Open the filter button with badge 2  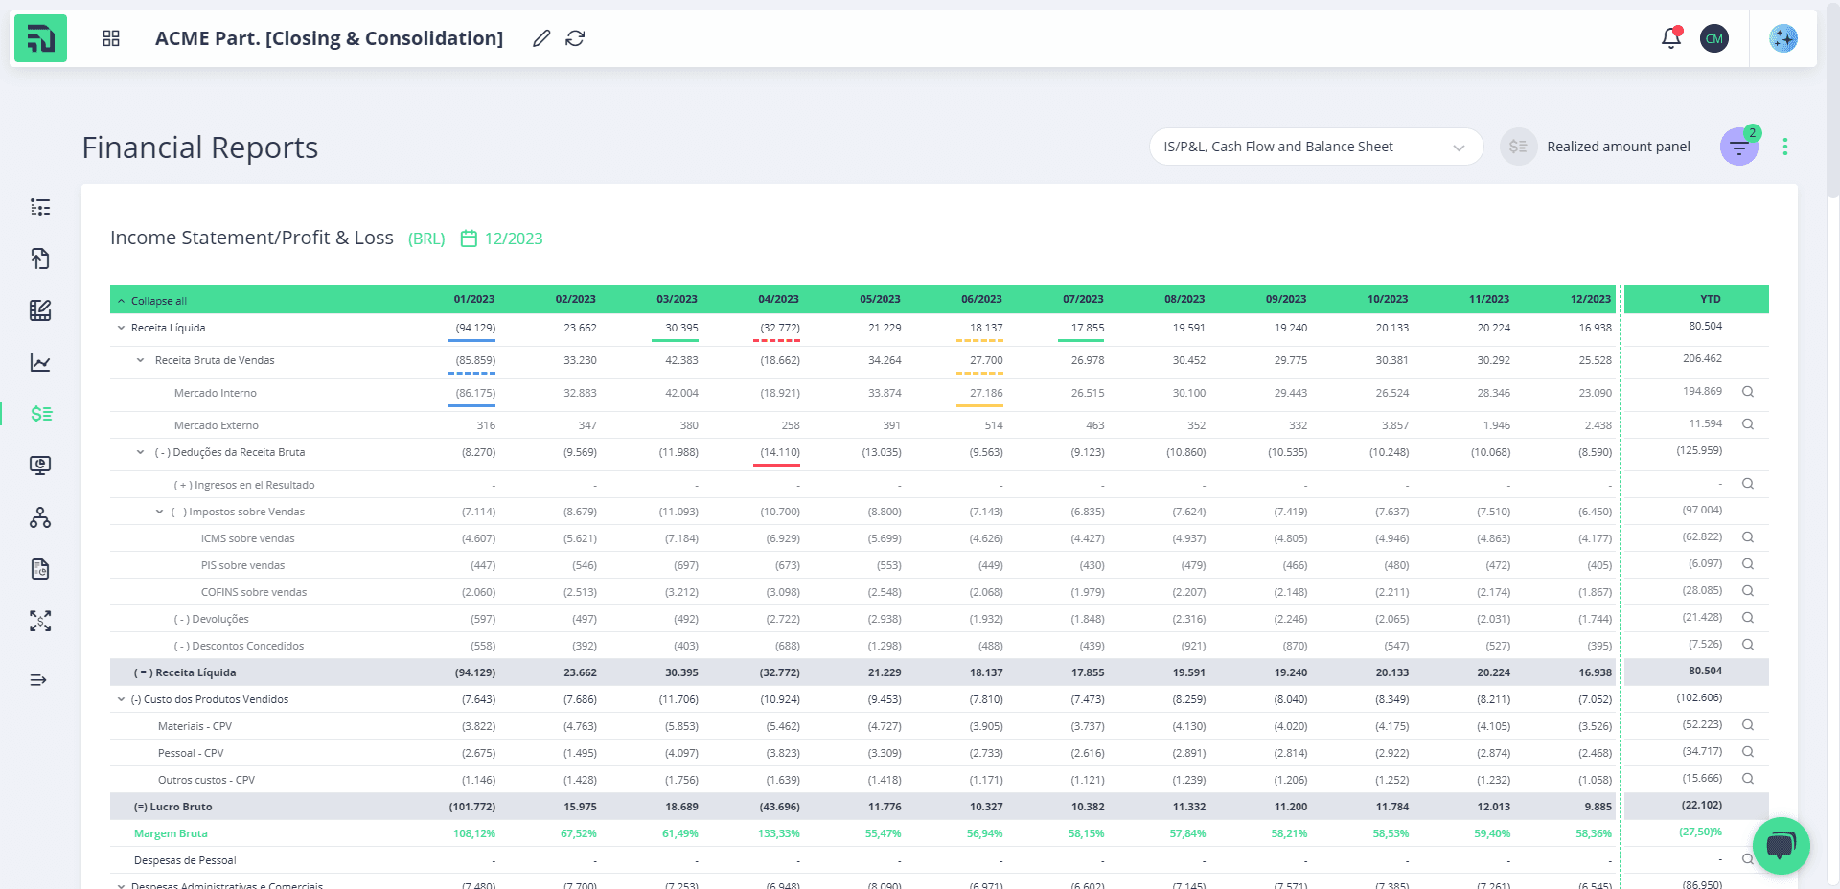point(1739,147)
